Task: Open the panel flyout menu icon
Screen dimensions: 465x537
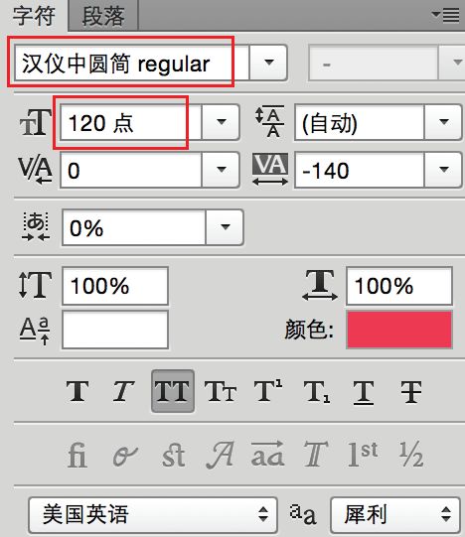Action: [445, 15]
